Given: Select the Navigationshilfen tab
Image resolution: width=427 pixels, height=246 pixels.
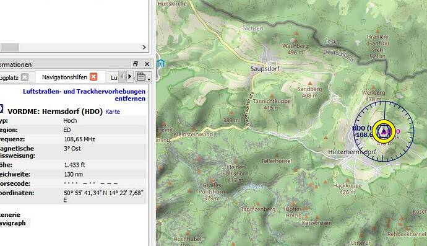Looking at the screenshot, I should tap(64, 77).
